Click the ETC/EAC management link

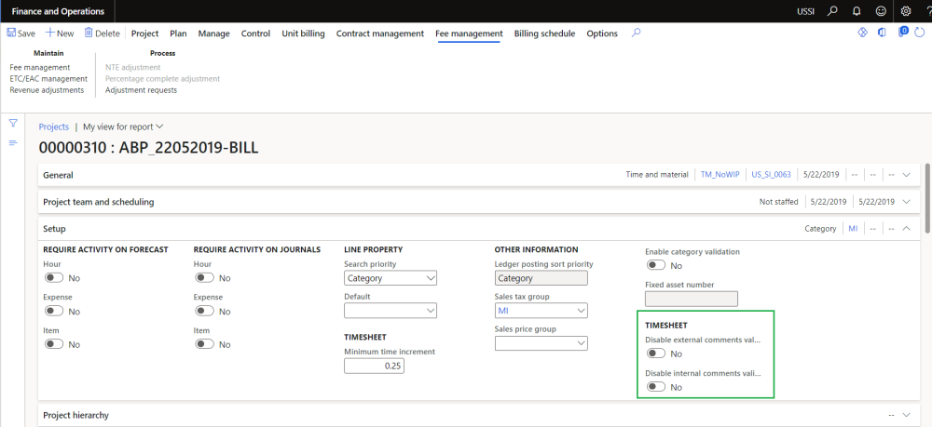click(48, 79)
